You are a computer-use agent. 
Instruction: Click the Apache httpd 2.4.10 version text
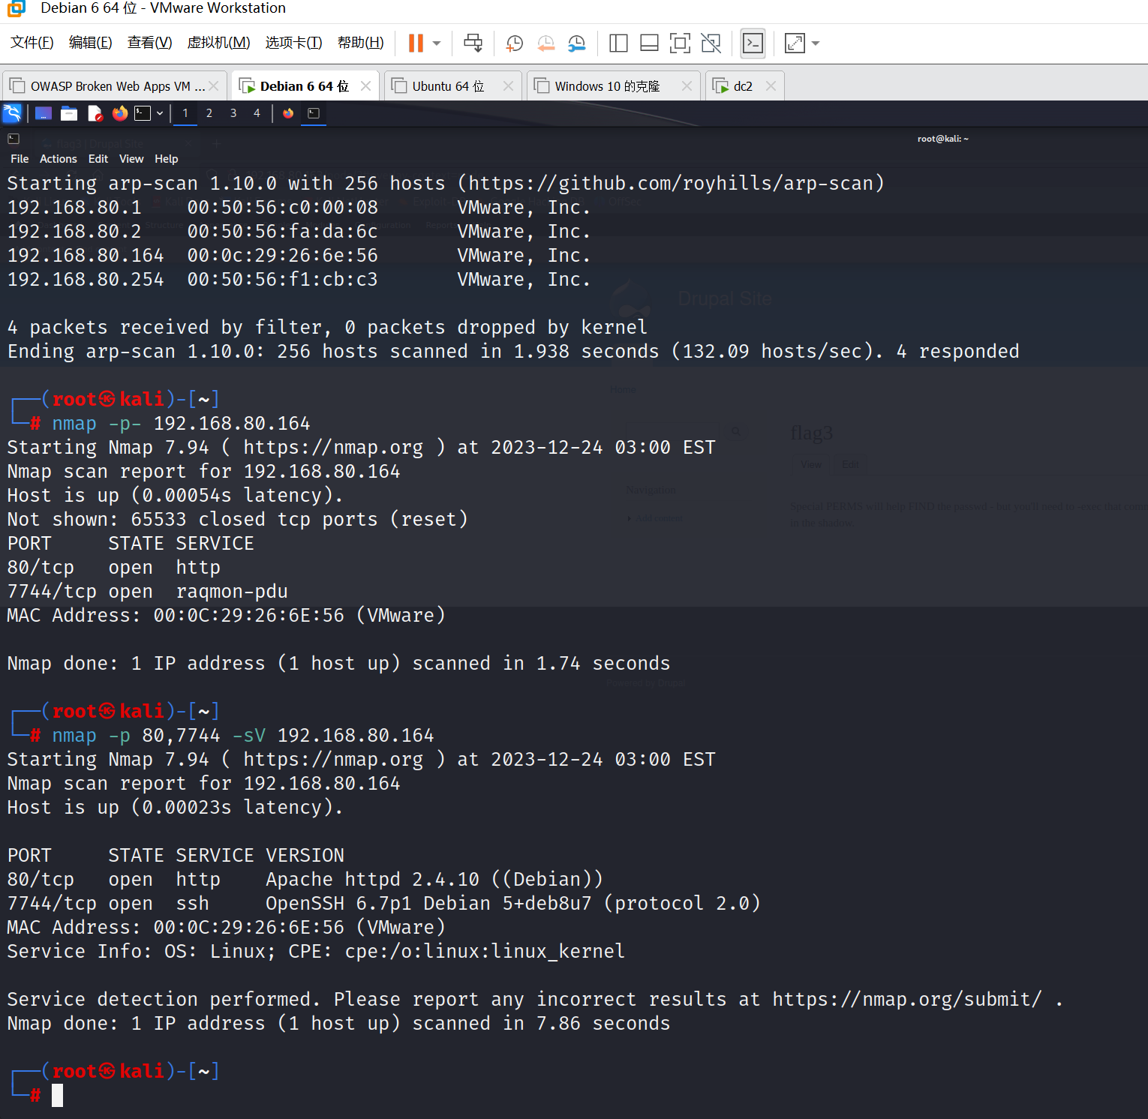pyautogui.click(x=434, y=879)
